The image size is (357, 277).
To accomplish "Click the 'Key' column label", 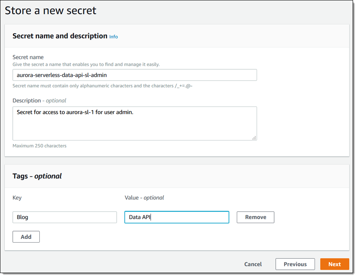I will [x=17, y=197].
